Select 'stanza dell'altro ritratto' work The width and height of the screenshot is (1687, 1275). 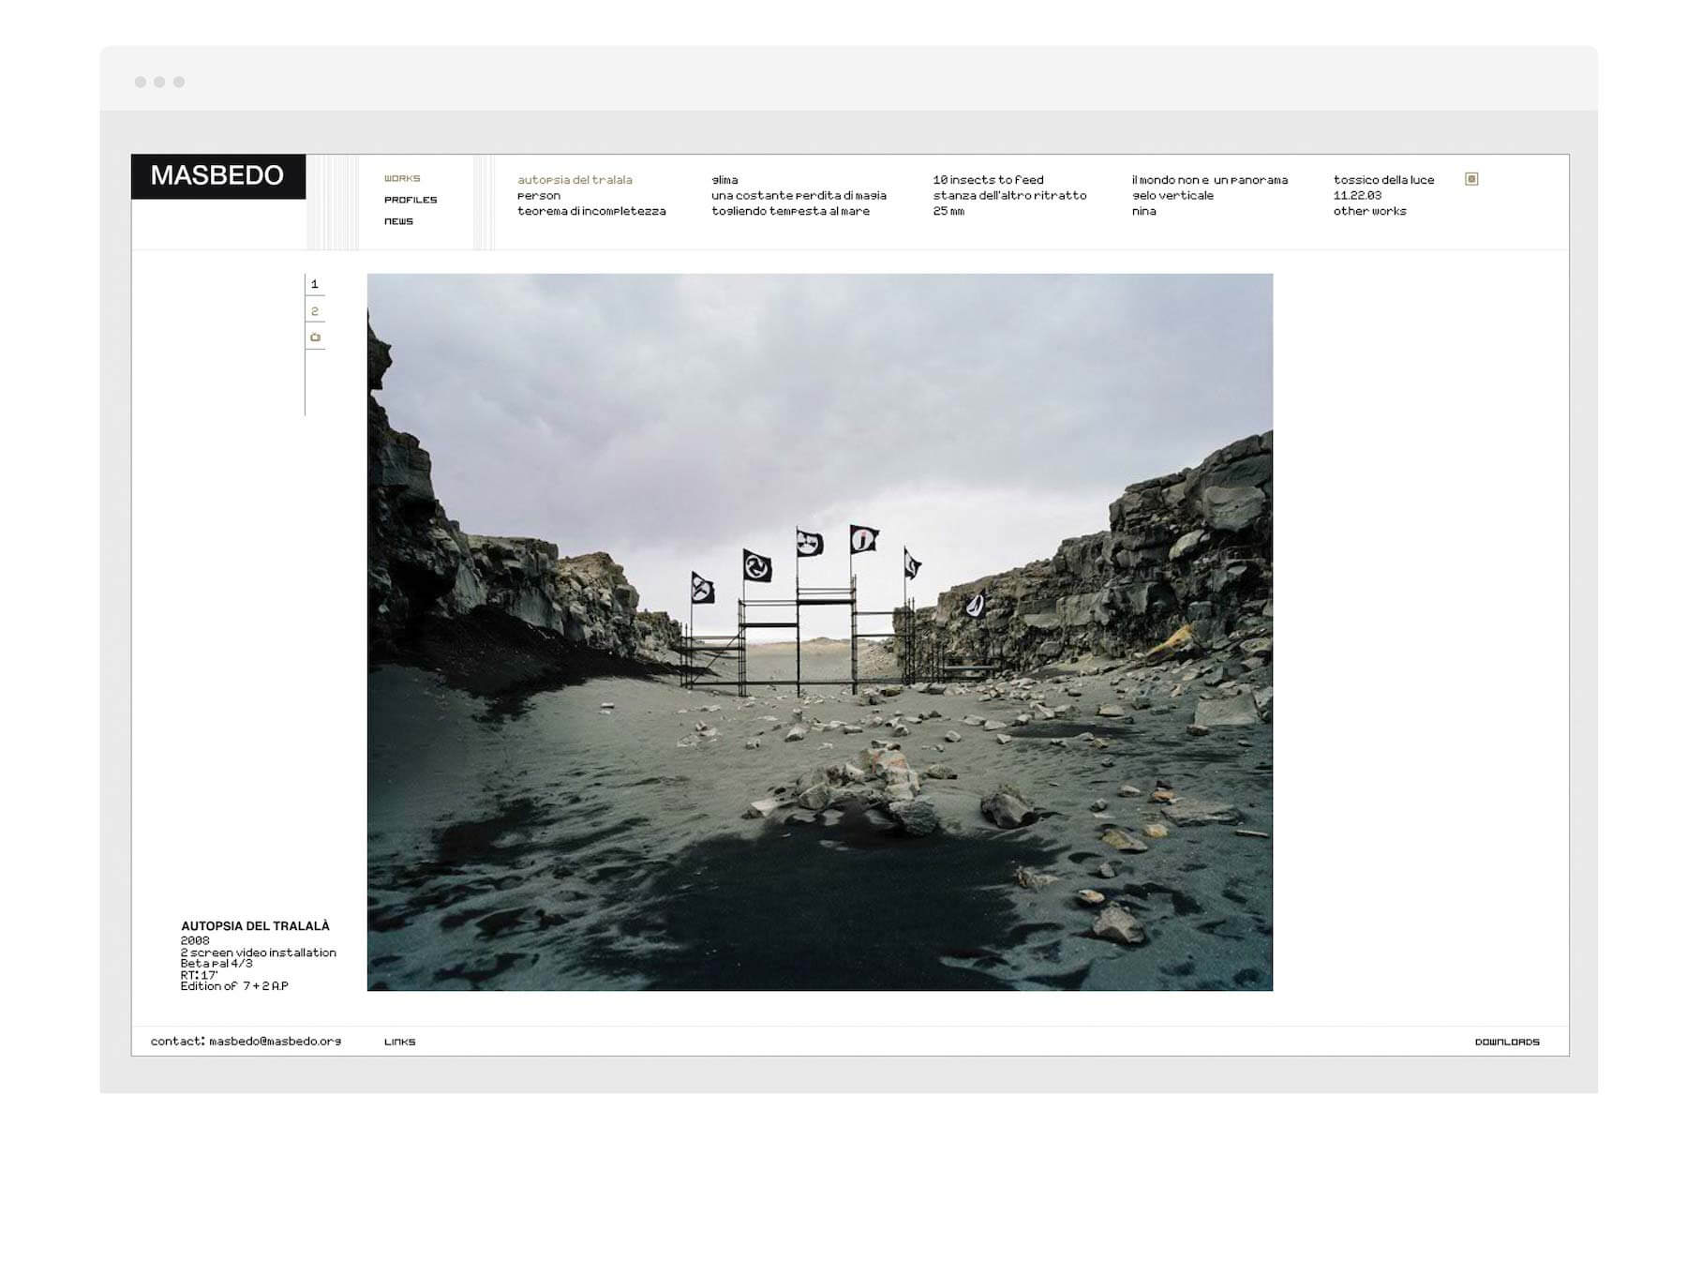pos(1009,196)
